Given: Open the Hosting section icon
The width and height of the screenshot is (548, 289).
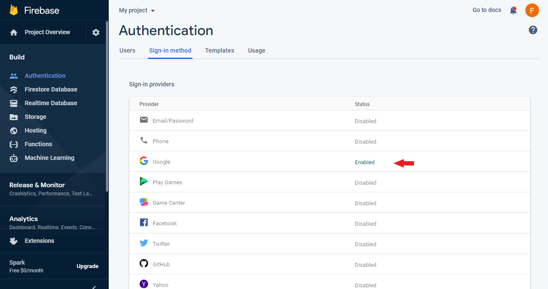Looking at the screenshot, I should click(x=15, y=130).
